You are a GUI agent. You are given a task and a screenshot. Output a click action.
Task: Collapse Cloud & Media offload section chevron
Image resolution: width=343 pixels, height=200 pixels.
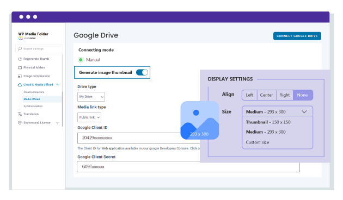(58, 84)
